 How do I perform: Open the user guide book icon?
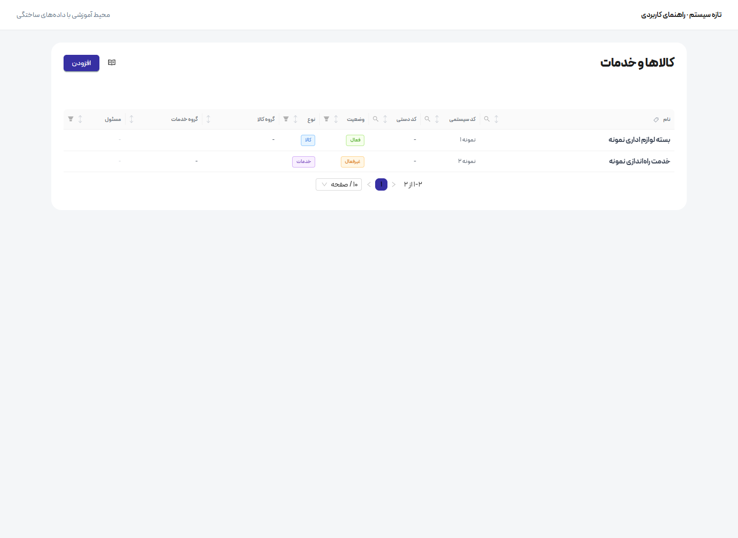(112, 63)
